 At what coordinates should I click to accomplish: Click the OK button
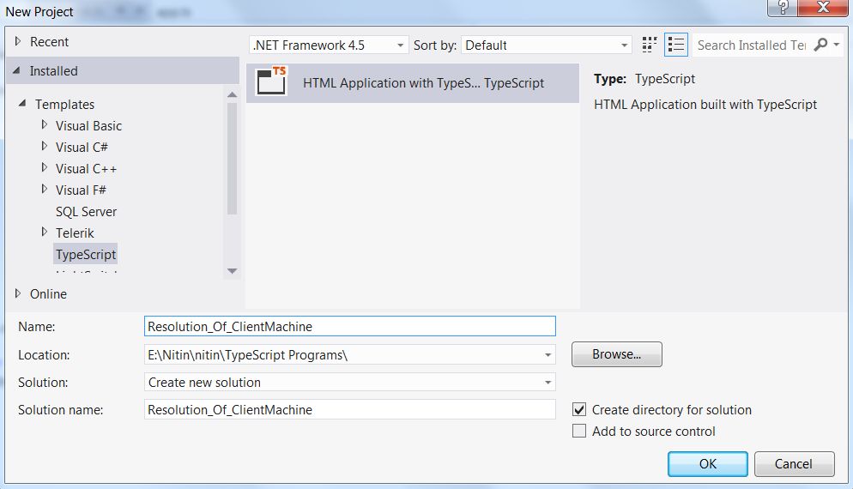point(708,464)
